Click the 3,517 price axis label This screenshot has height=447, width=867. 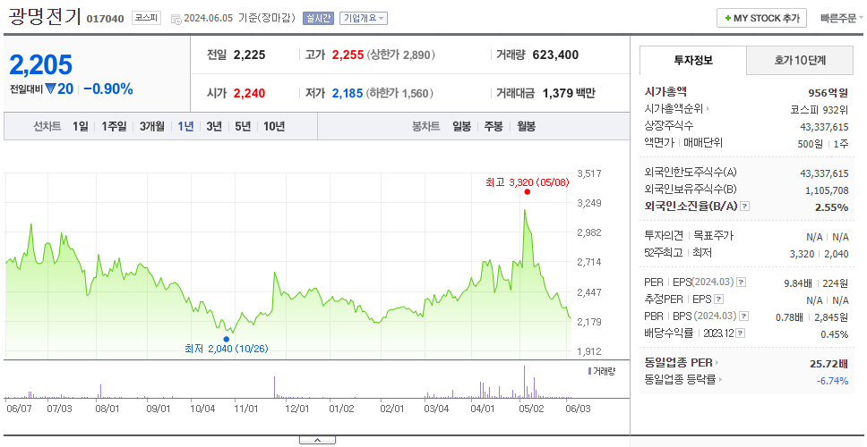click(x=588, y=173)
